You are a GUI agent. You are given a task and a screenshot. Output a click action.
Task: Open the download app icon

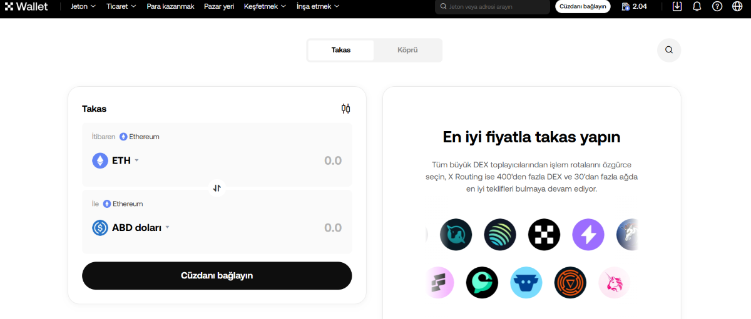coord(677,6)
